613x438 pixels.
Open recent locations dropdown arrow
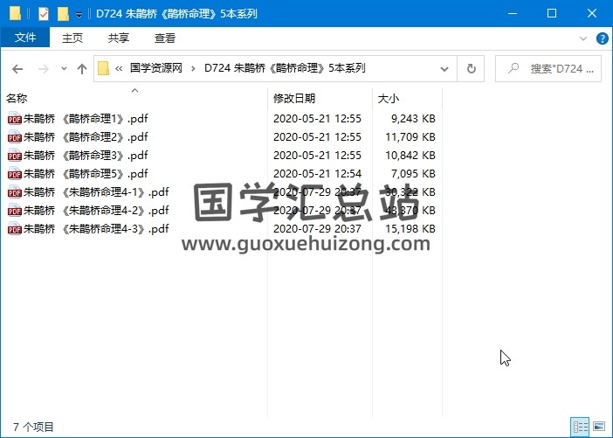click(64, 69)
